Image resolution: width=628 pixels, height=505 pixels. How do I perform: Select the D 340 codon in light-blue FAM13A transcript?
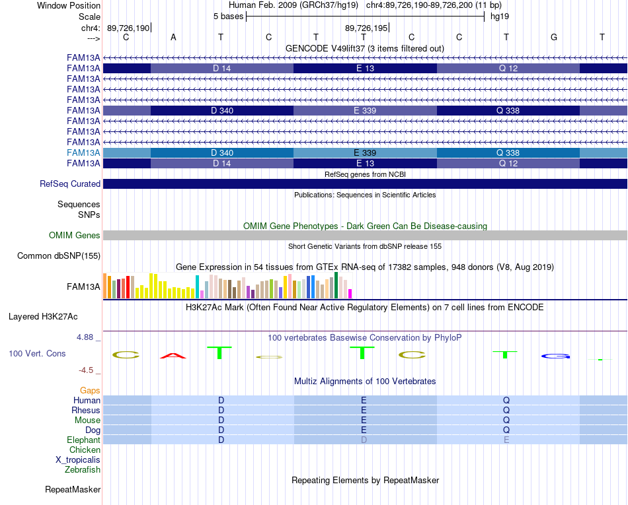222,152
